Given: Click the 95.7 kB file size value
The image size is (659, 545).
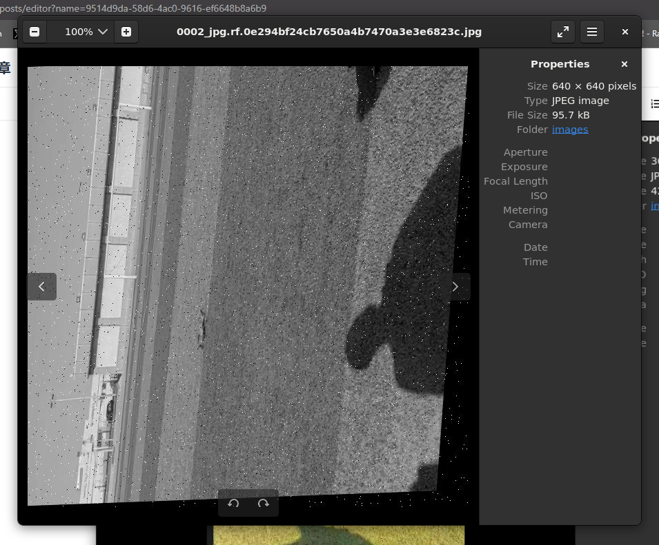Looking at the screenshot, I should pos(571,115).
